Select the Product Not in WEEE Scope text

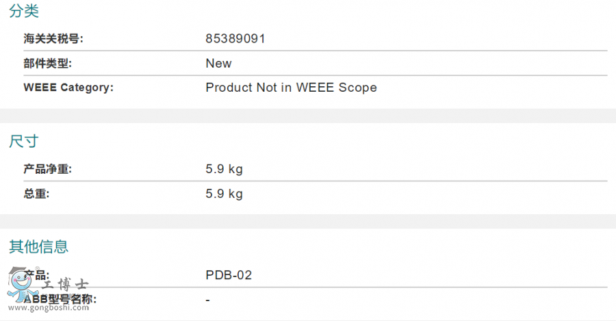tap(291, 88)
